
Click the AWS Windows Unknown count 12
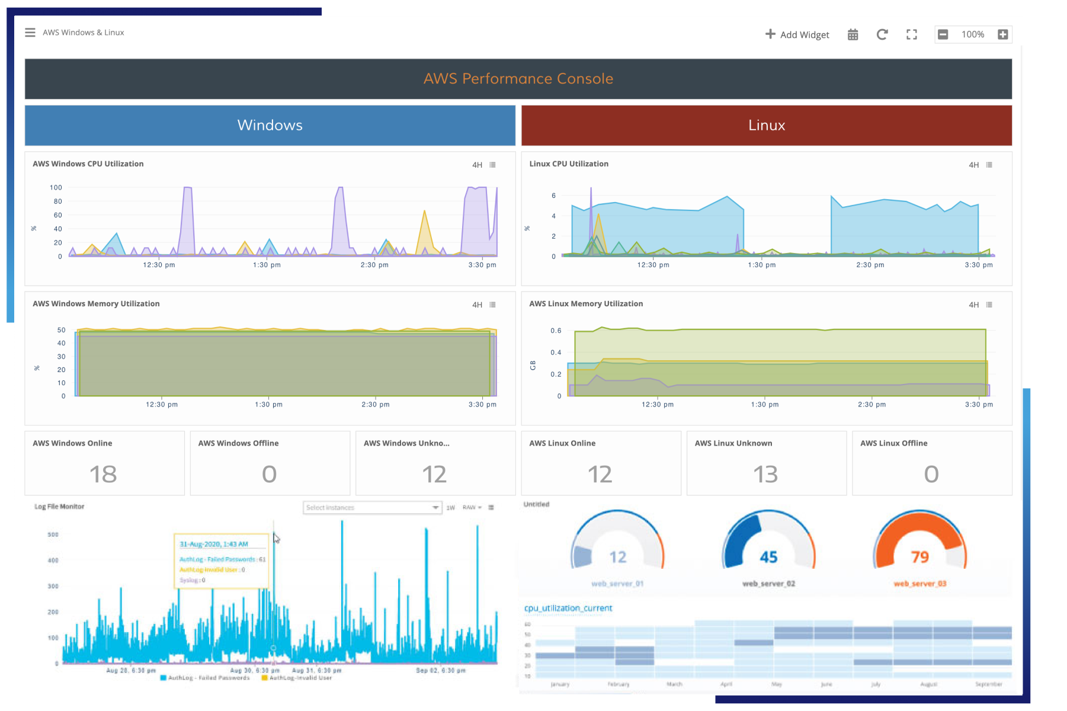click(434, 474)
